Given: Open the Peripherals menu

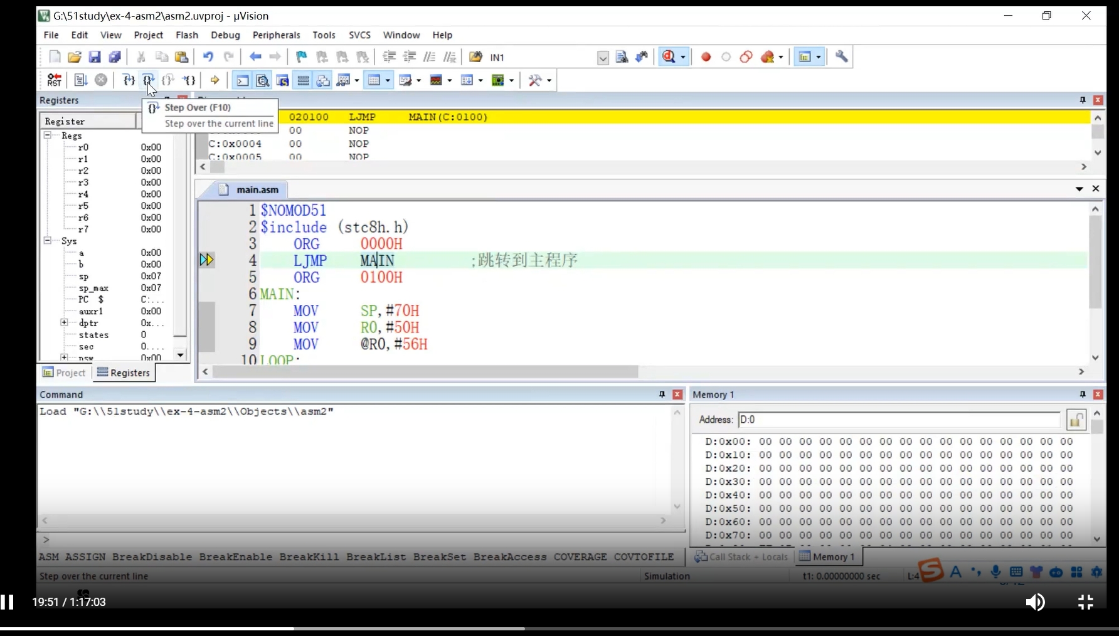Looking at the screenshot, I should 276,35.
